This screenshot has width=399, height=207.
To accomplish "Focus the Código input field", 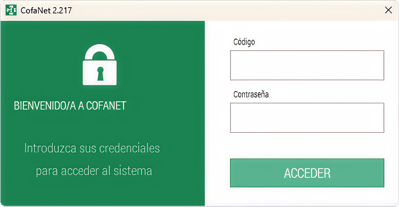I will coord(307,65).
